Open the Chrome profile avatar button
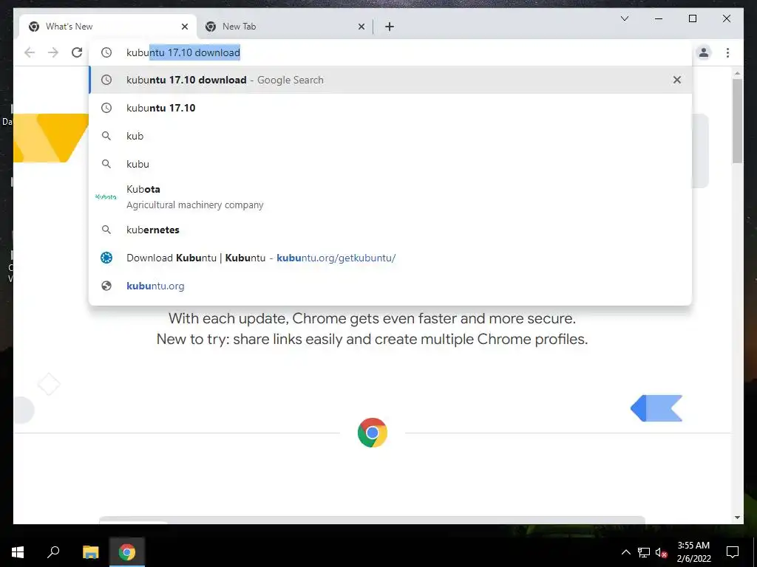 point(704,52)
